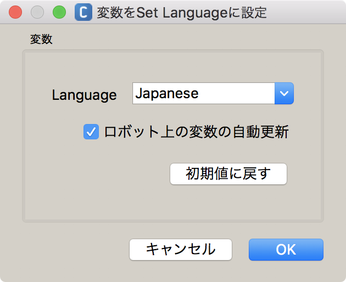Screen dimensions: 346x282
Task: Click the green zoom window button
Action: pos(59,12)
